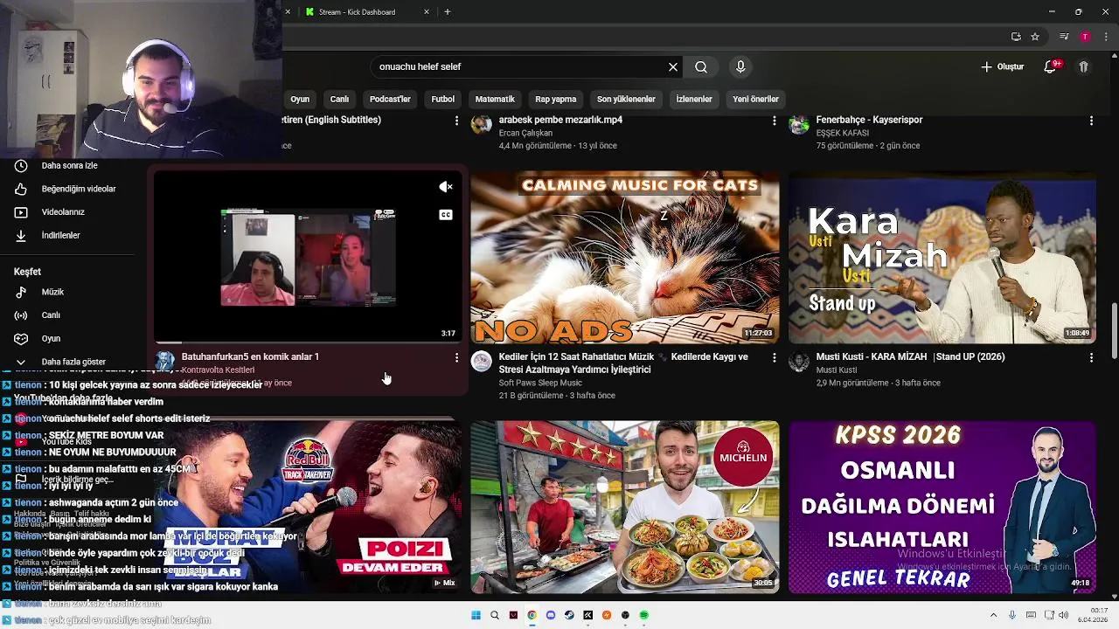
Task: Close the Stream - Kick Dashboard tab
Action: [427, 11]
